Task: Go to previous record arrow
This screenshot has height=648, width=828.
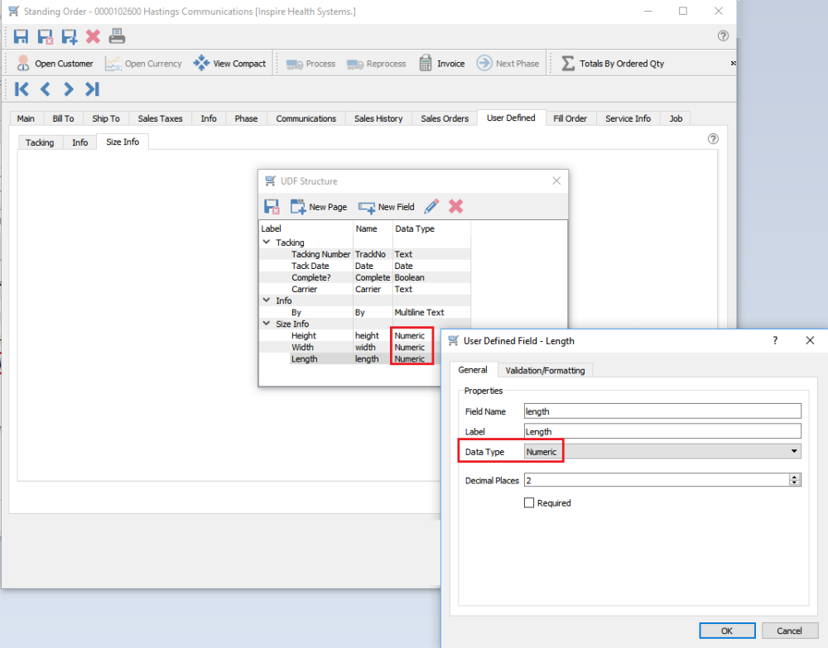Action: (45, 89)
